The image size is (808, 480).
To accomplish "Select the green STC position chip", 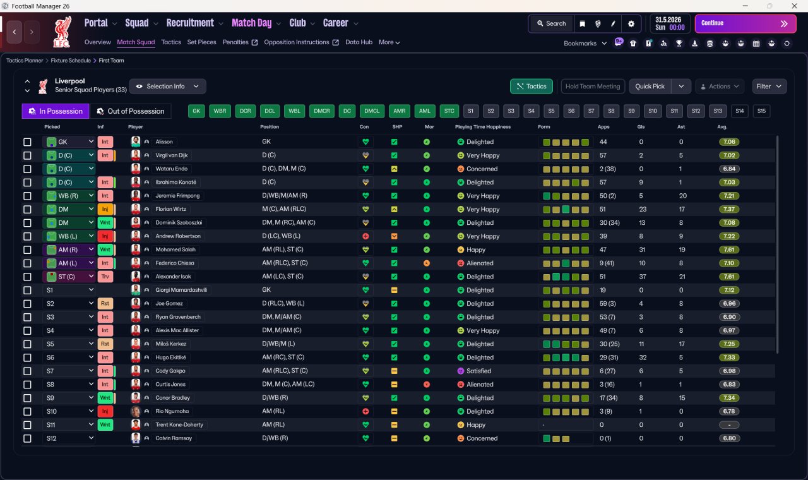I will tap(449, 111).
